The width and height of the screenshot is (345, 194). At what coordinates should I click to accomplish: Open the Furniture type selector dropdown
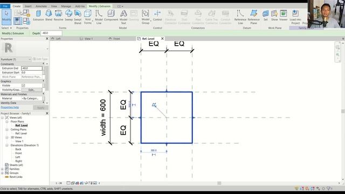pyautogui.click(x=16, y=59)
